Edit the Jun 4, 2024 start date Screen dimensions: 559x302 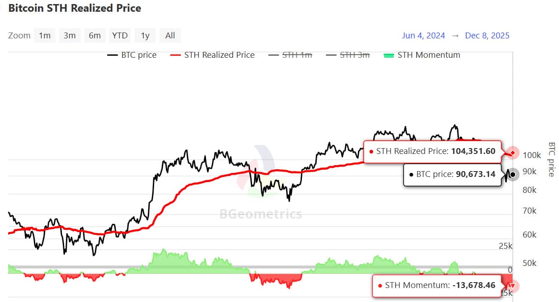point(423,36)
